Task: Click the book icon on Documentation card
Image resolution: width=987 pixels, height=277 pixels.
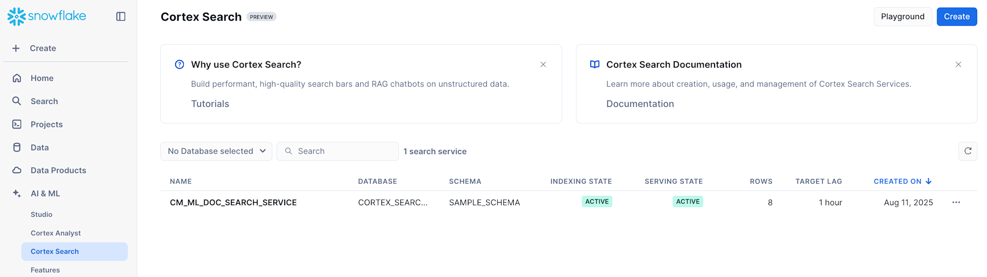Action: tap(595, 64)
